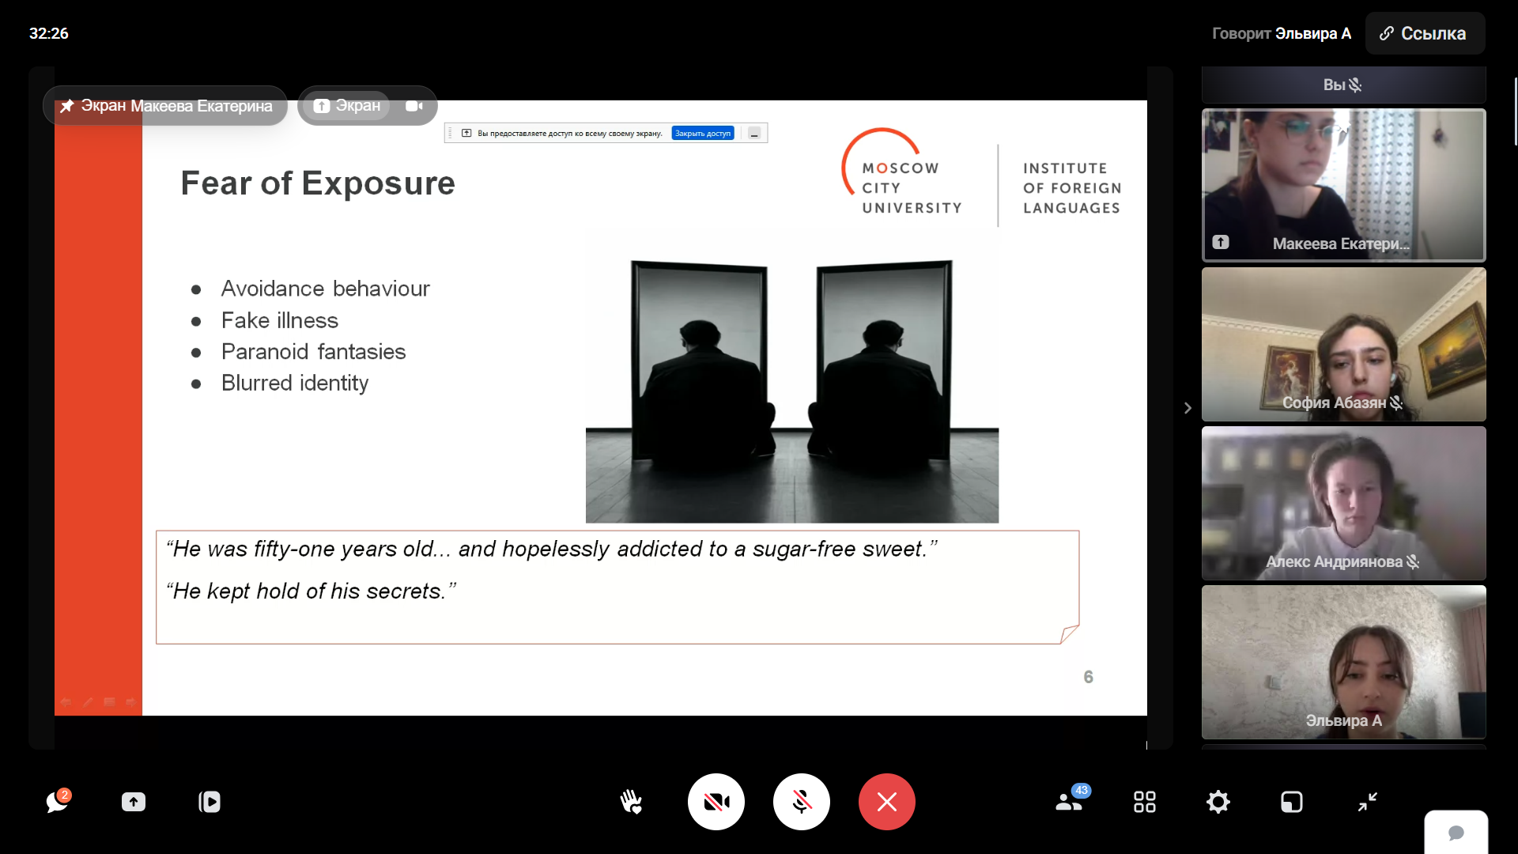This screenshot has height=854, width=1518.
Task: Click the pin icon on shared screen label
Action: point(67,105)
